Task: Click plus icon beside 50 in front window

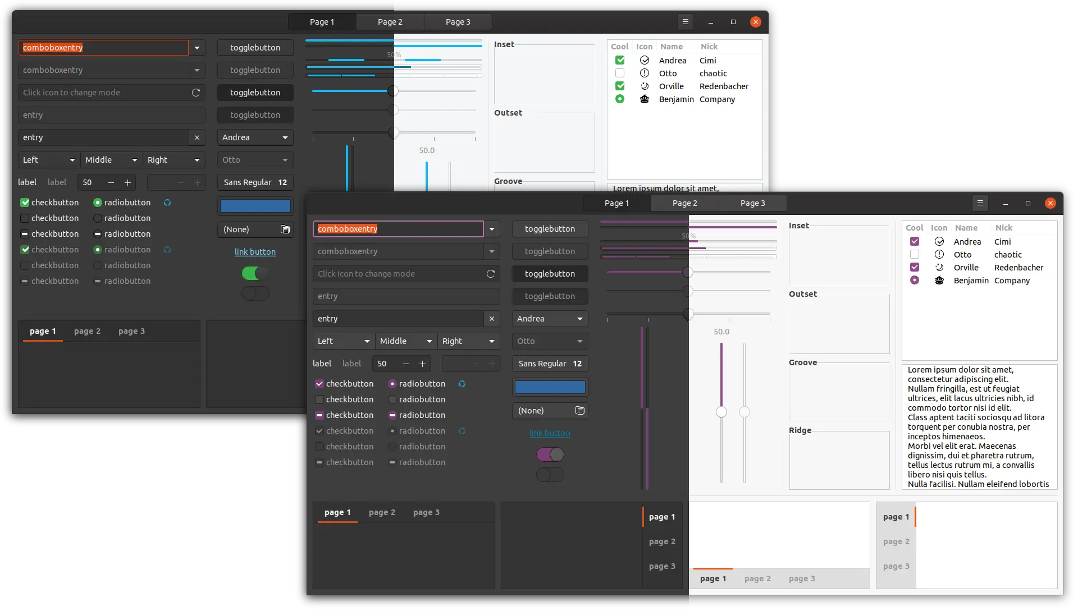Action: pyautogui.click(x=422, y=364)
